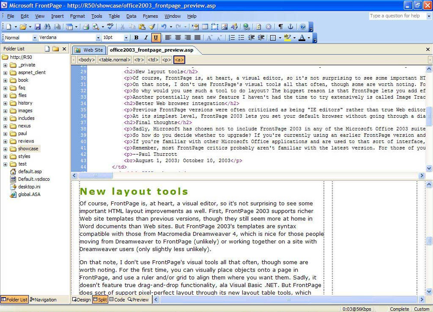
Task: Switch to the Web Site tab
Action: 90,50
